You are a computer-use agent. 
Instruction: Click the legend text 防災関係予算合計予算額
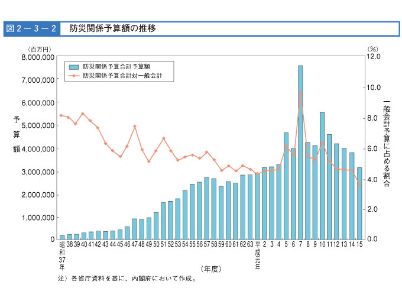tap(116, 67)
